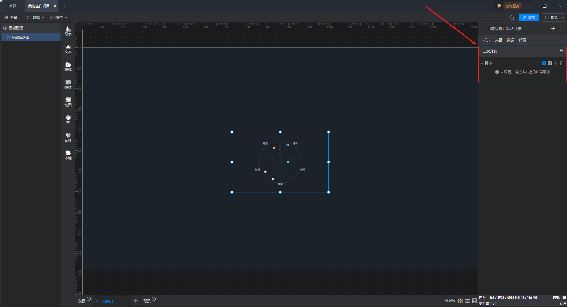The width and height of the screenshot is (567, 307).
Task: Click the fit-to-screen icon in status bar
Action: click(x=460, y=301)
